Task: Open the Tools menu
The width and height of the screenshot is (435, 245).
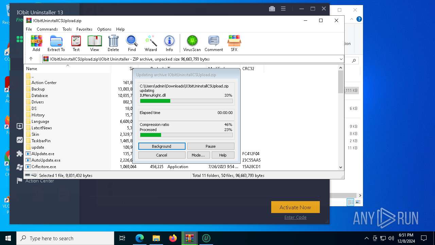Action: coord(67,29)
